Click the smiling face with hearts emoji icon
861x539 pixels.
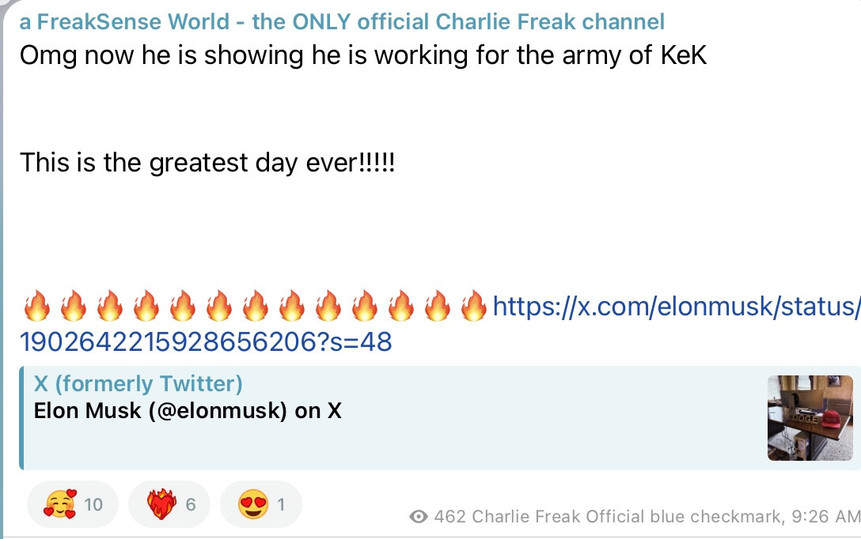click(59, 503)
